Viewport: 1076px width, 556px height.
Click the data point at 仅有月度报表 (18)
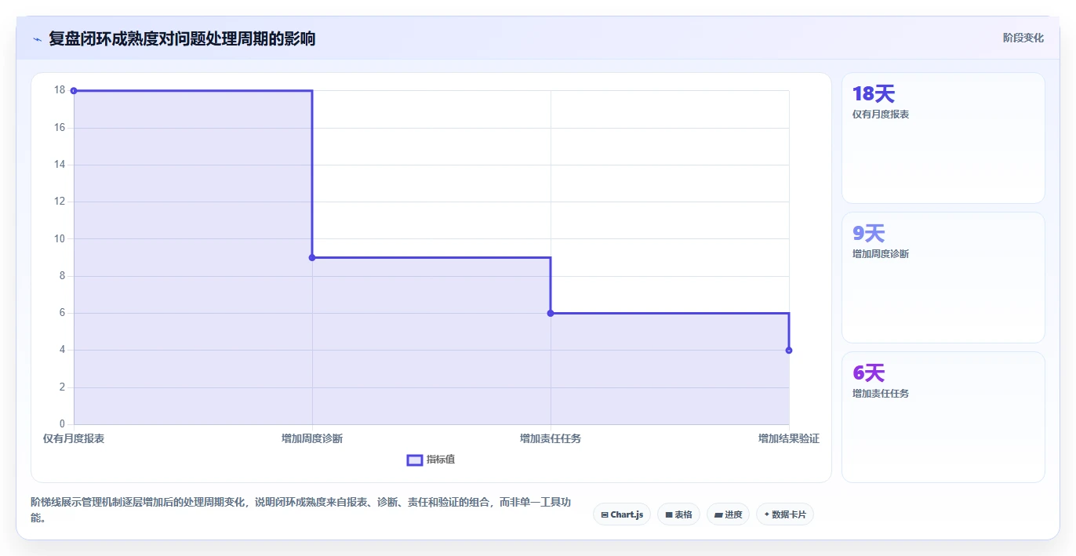point(74,91)
